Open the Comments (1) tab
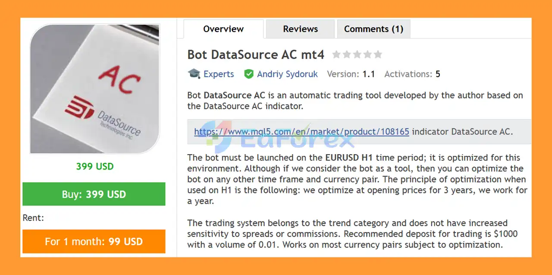Viewport: 552px width, 275px height. (x=373, y=29)
